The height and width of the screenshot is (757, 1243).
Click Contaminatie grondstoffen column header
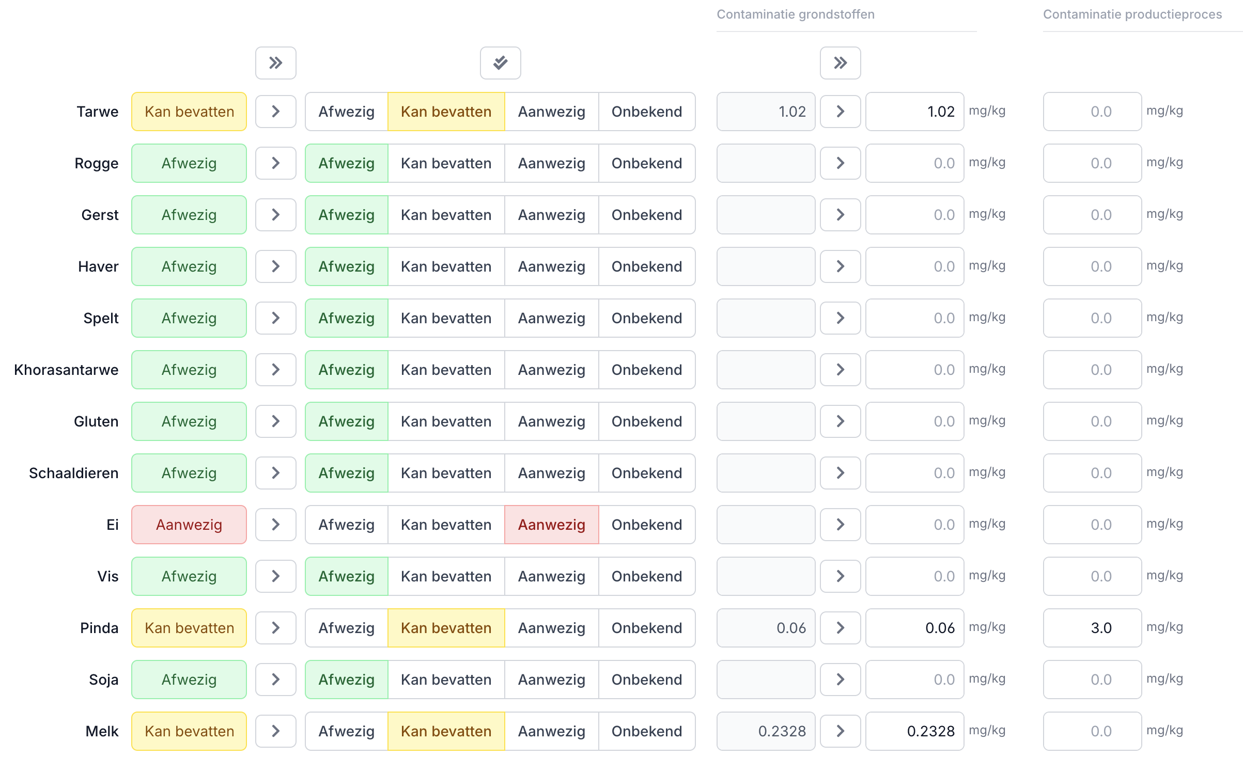tap(795, 14)
